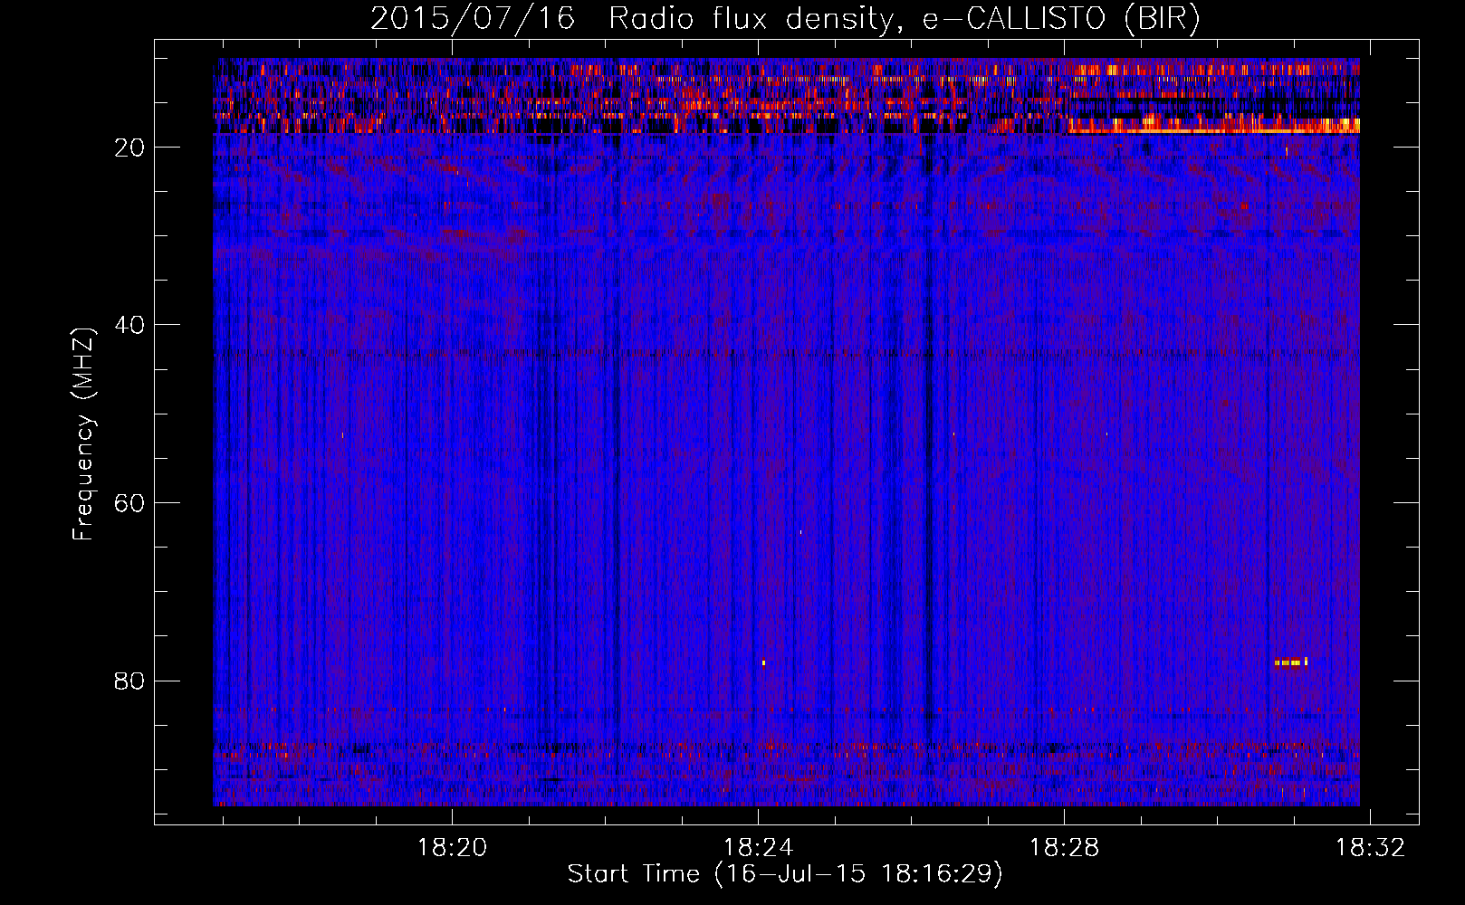Click the small yellow spot near 18:24 at 78 MHz

[x=763, y=662]
